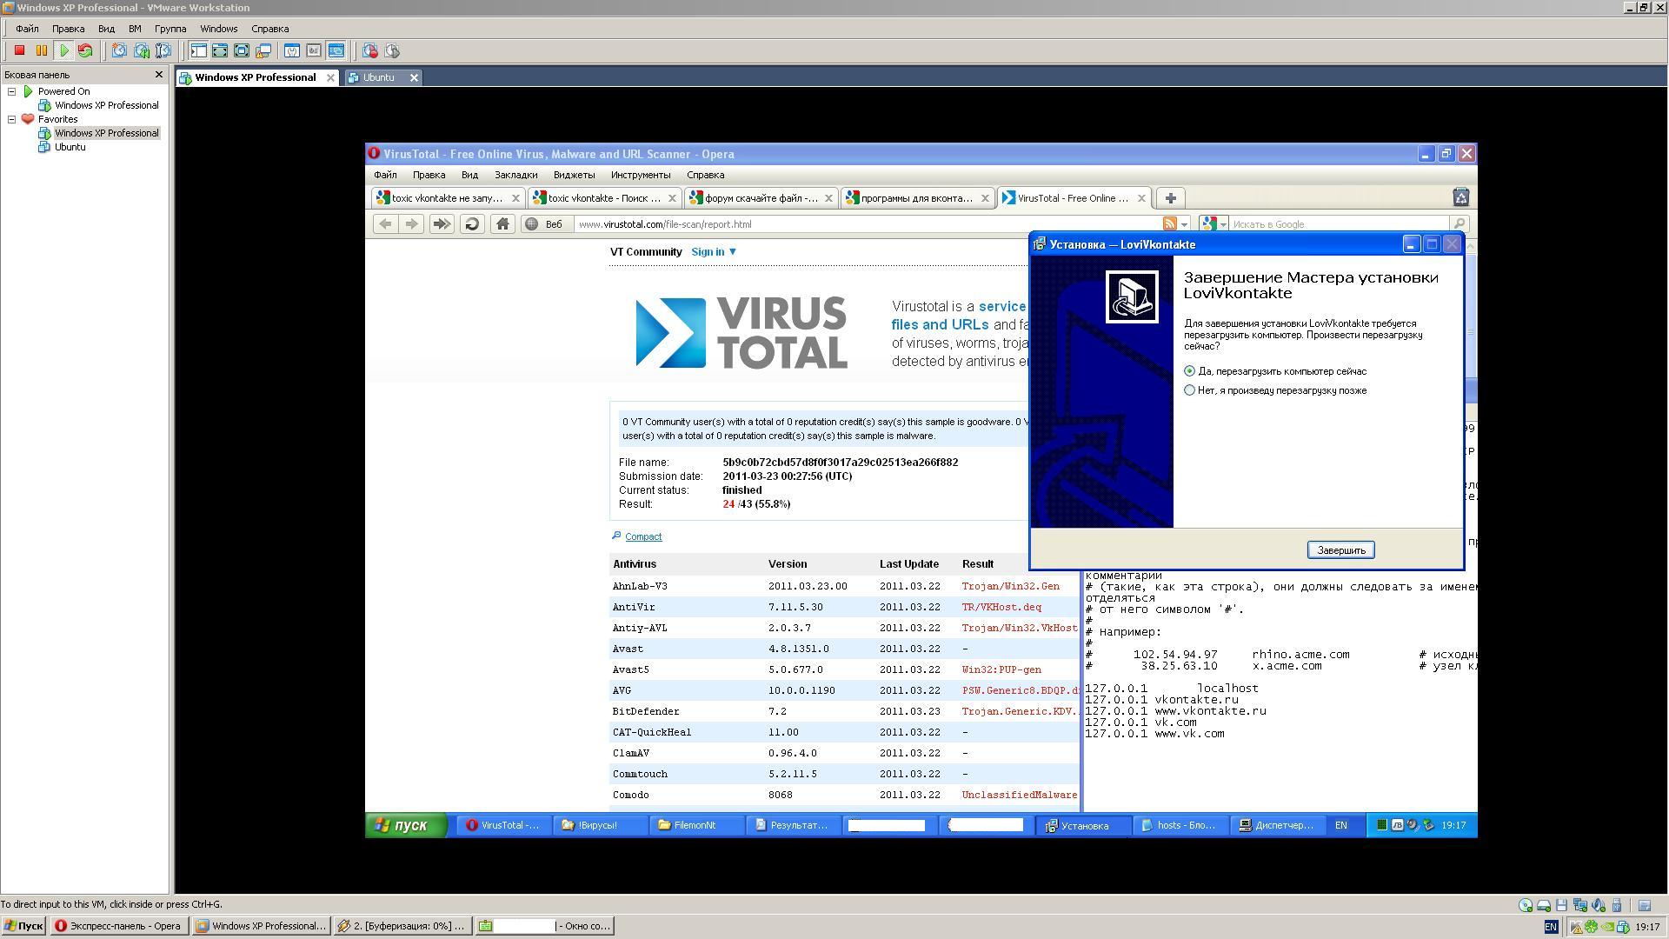1669x939 pixels.
Task: Open a new Opera tab with plus button
Action: point(1170,198)
